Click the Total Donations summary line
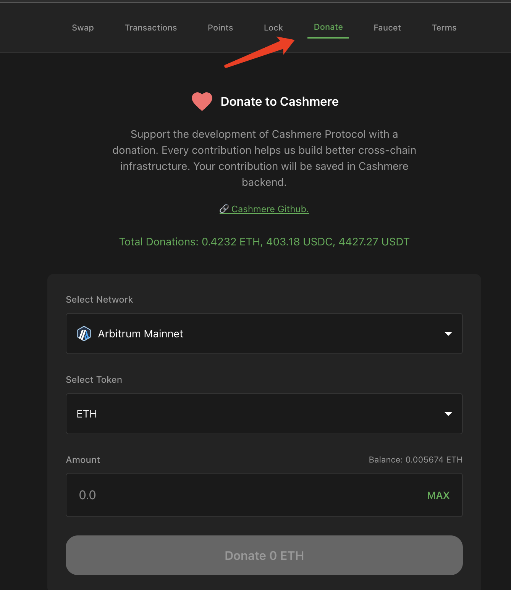The height and width of the screenshot is (590, 511). (264, 242)
